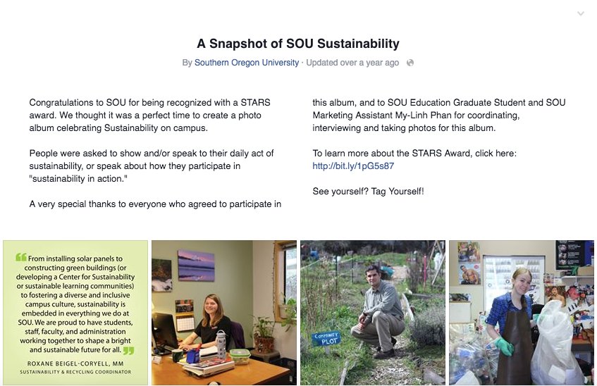
Task: Open the album options chevron menu
Action: tap(581, 13)
